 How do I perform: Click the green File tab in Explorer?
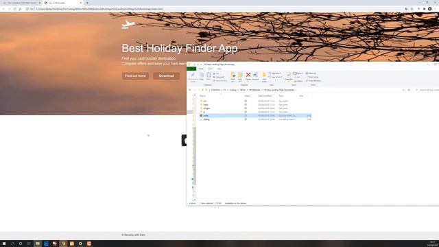191,69
